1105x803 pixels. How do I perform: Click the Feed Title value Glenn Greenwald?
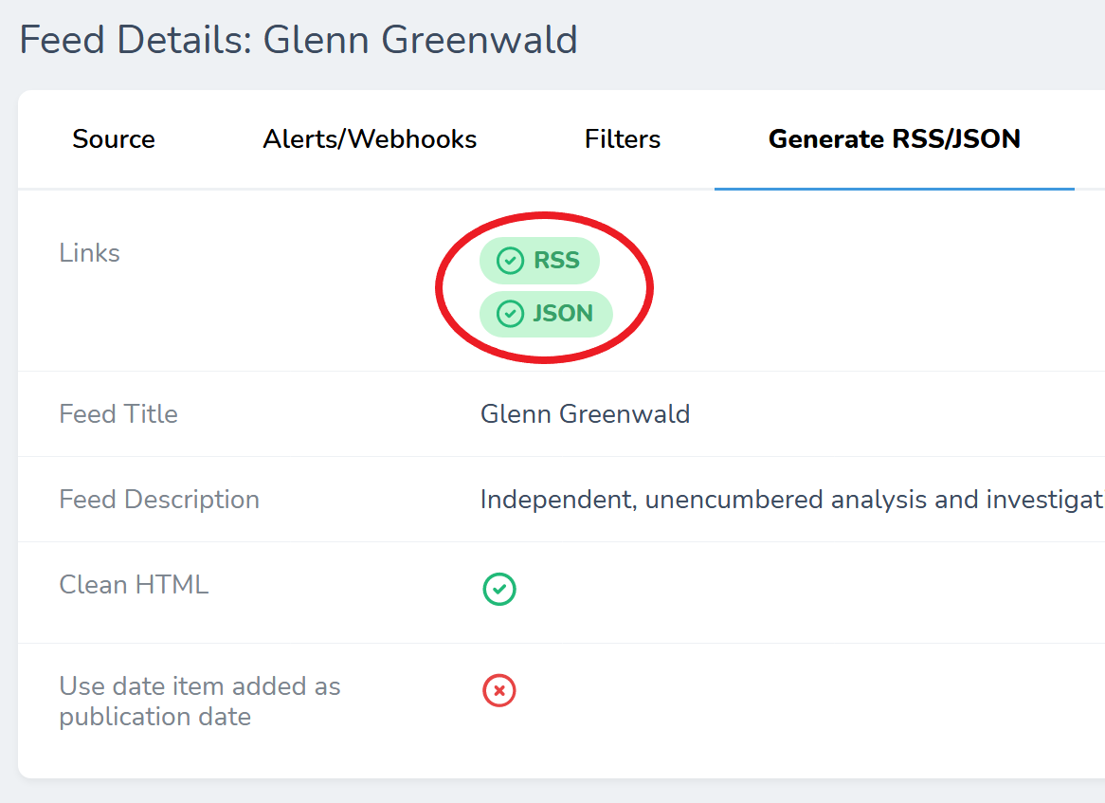[585, 414]
